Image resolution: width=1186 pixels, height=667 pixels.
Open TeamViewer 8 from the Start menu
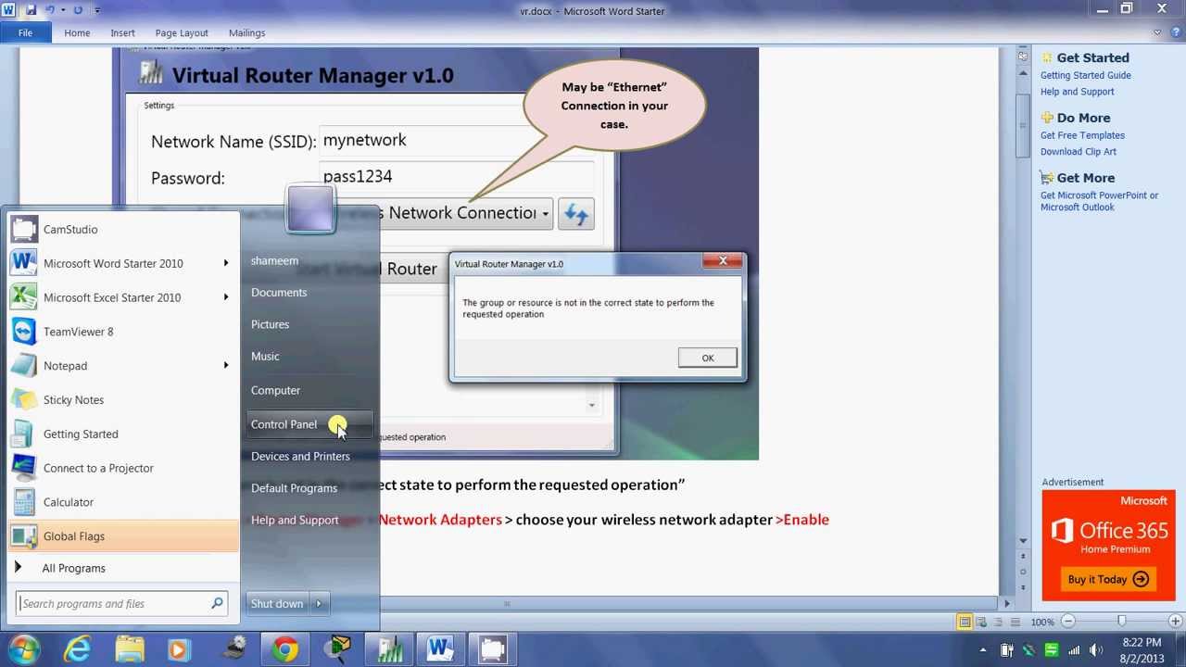(x=123, y=332)
